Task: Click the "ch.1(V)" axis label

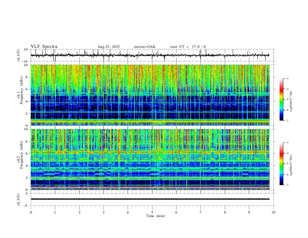Action: 19,55
